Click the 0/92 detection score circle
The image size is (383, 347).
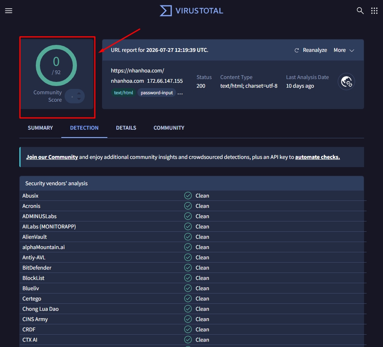[56, 65]
